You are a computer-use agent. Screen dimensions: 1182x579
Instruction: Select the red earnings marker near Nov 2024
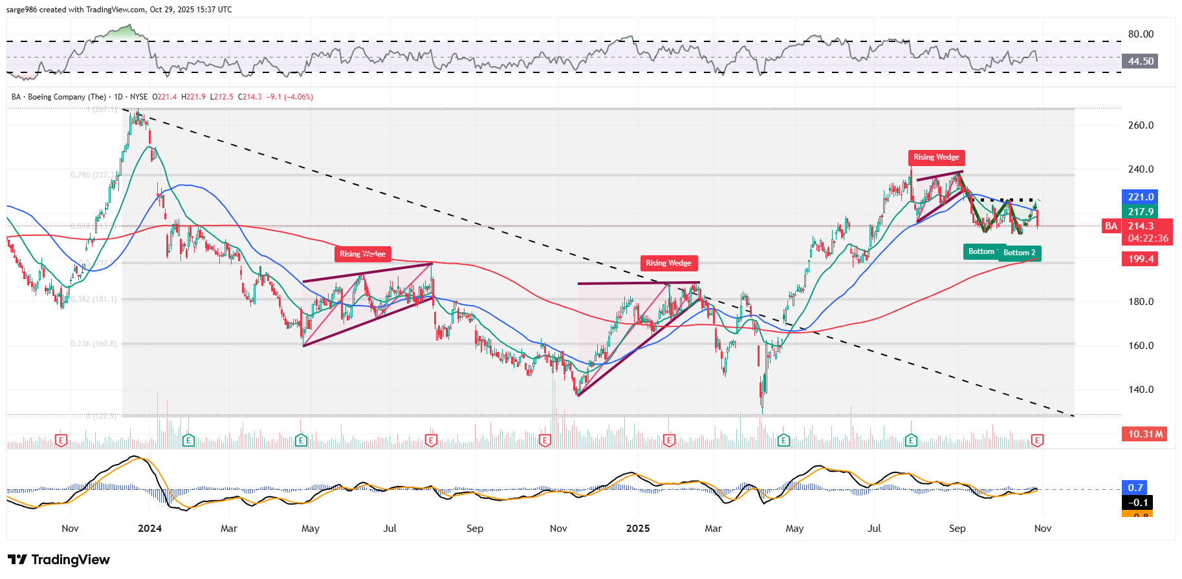[545, 441]
